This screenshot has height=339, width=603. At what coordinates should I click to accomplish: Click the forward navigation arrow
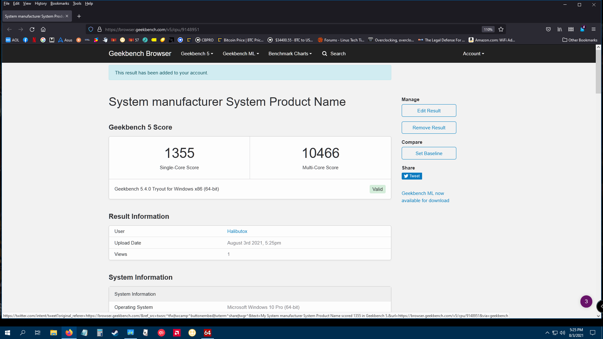[21, 29]
